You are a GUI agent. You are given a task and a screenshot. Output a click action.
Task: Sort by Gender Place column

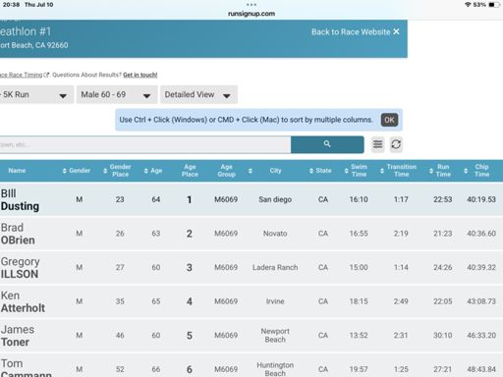click(105, 171)
